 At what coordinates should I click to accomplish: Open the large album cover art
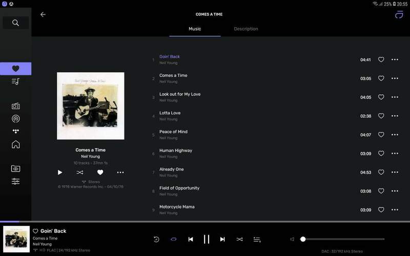tap(91, 106)
